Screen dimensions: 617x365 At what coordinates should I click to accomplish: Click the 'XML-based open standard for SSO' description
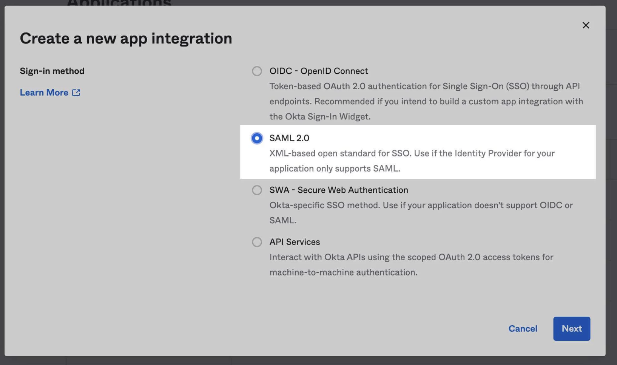pos(412,161)
